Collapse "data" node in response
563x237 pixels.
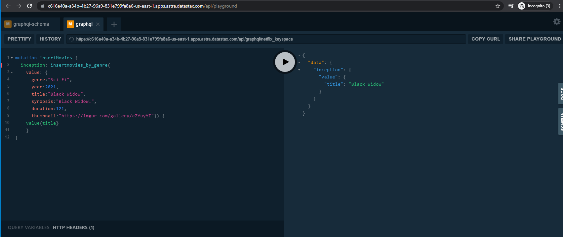pyautogui.click(x=299, y=63)
